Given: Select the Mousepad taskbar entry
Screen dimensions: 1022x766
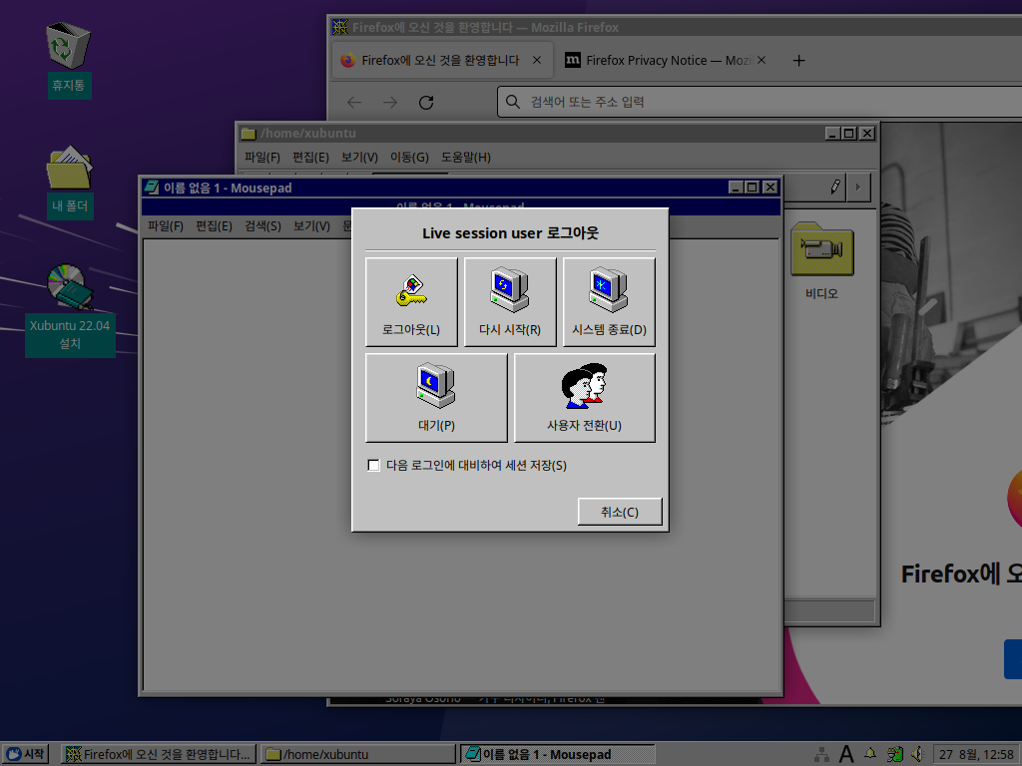Looking at the screenshot, I should coord(557,754).
